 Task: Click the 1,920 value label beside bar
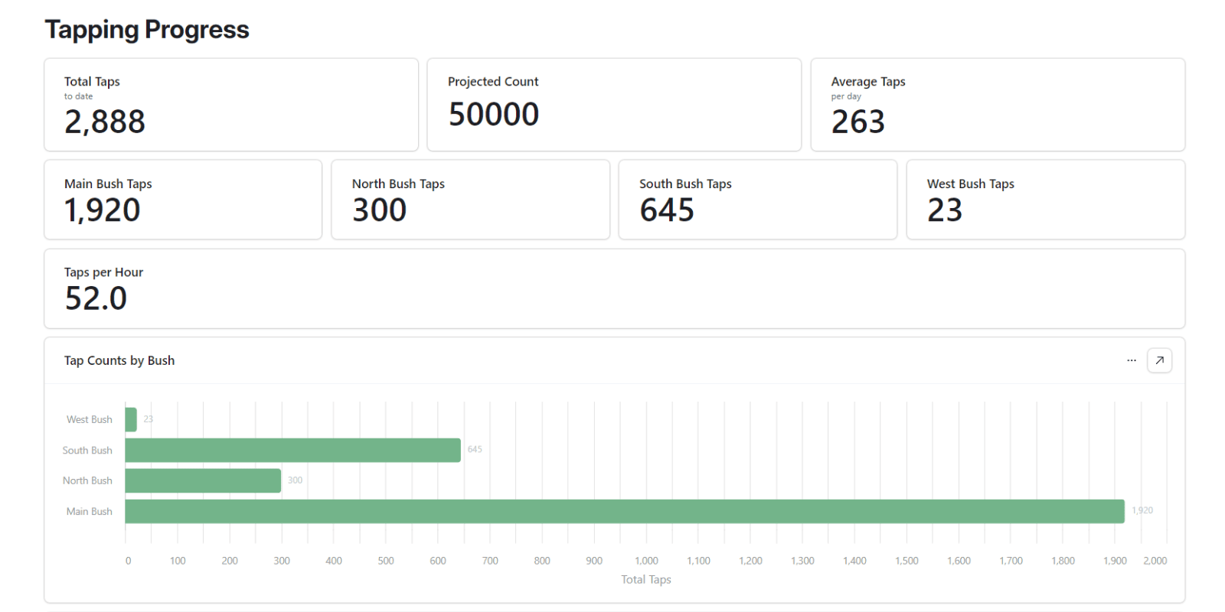pos(1142,510)
